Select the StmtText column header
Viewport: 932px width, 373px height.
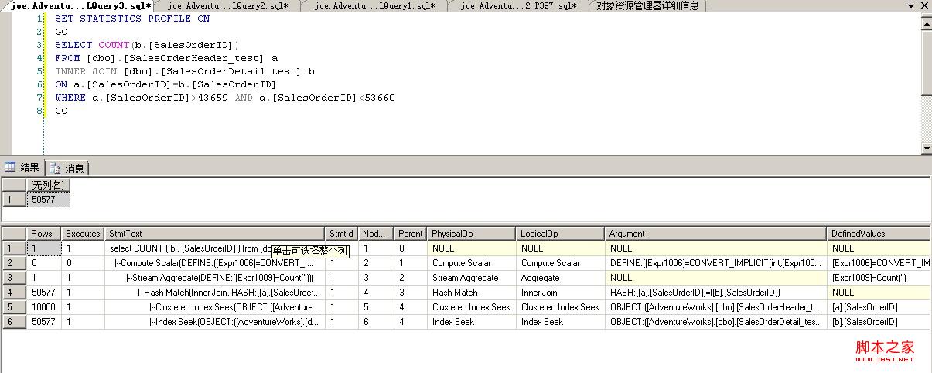215,233
